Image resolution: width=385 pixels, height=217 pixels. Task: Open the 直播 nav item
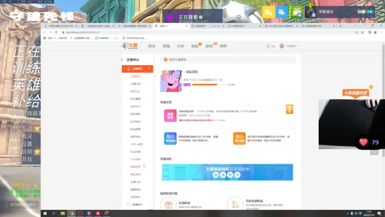[166, 46]
